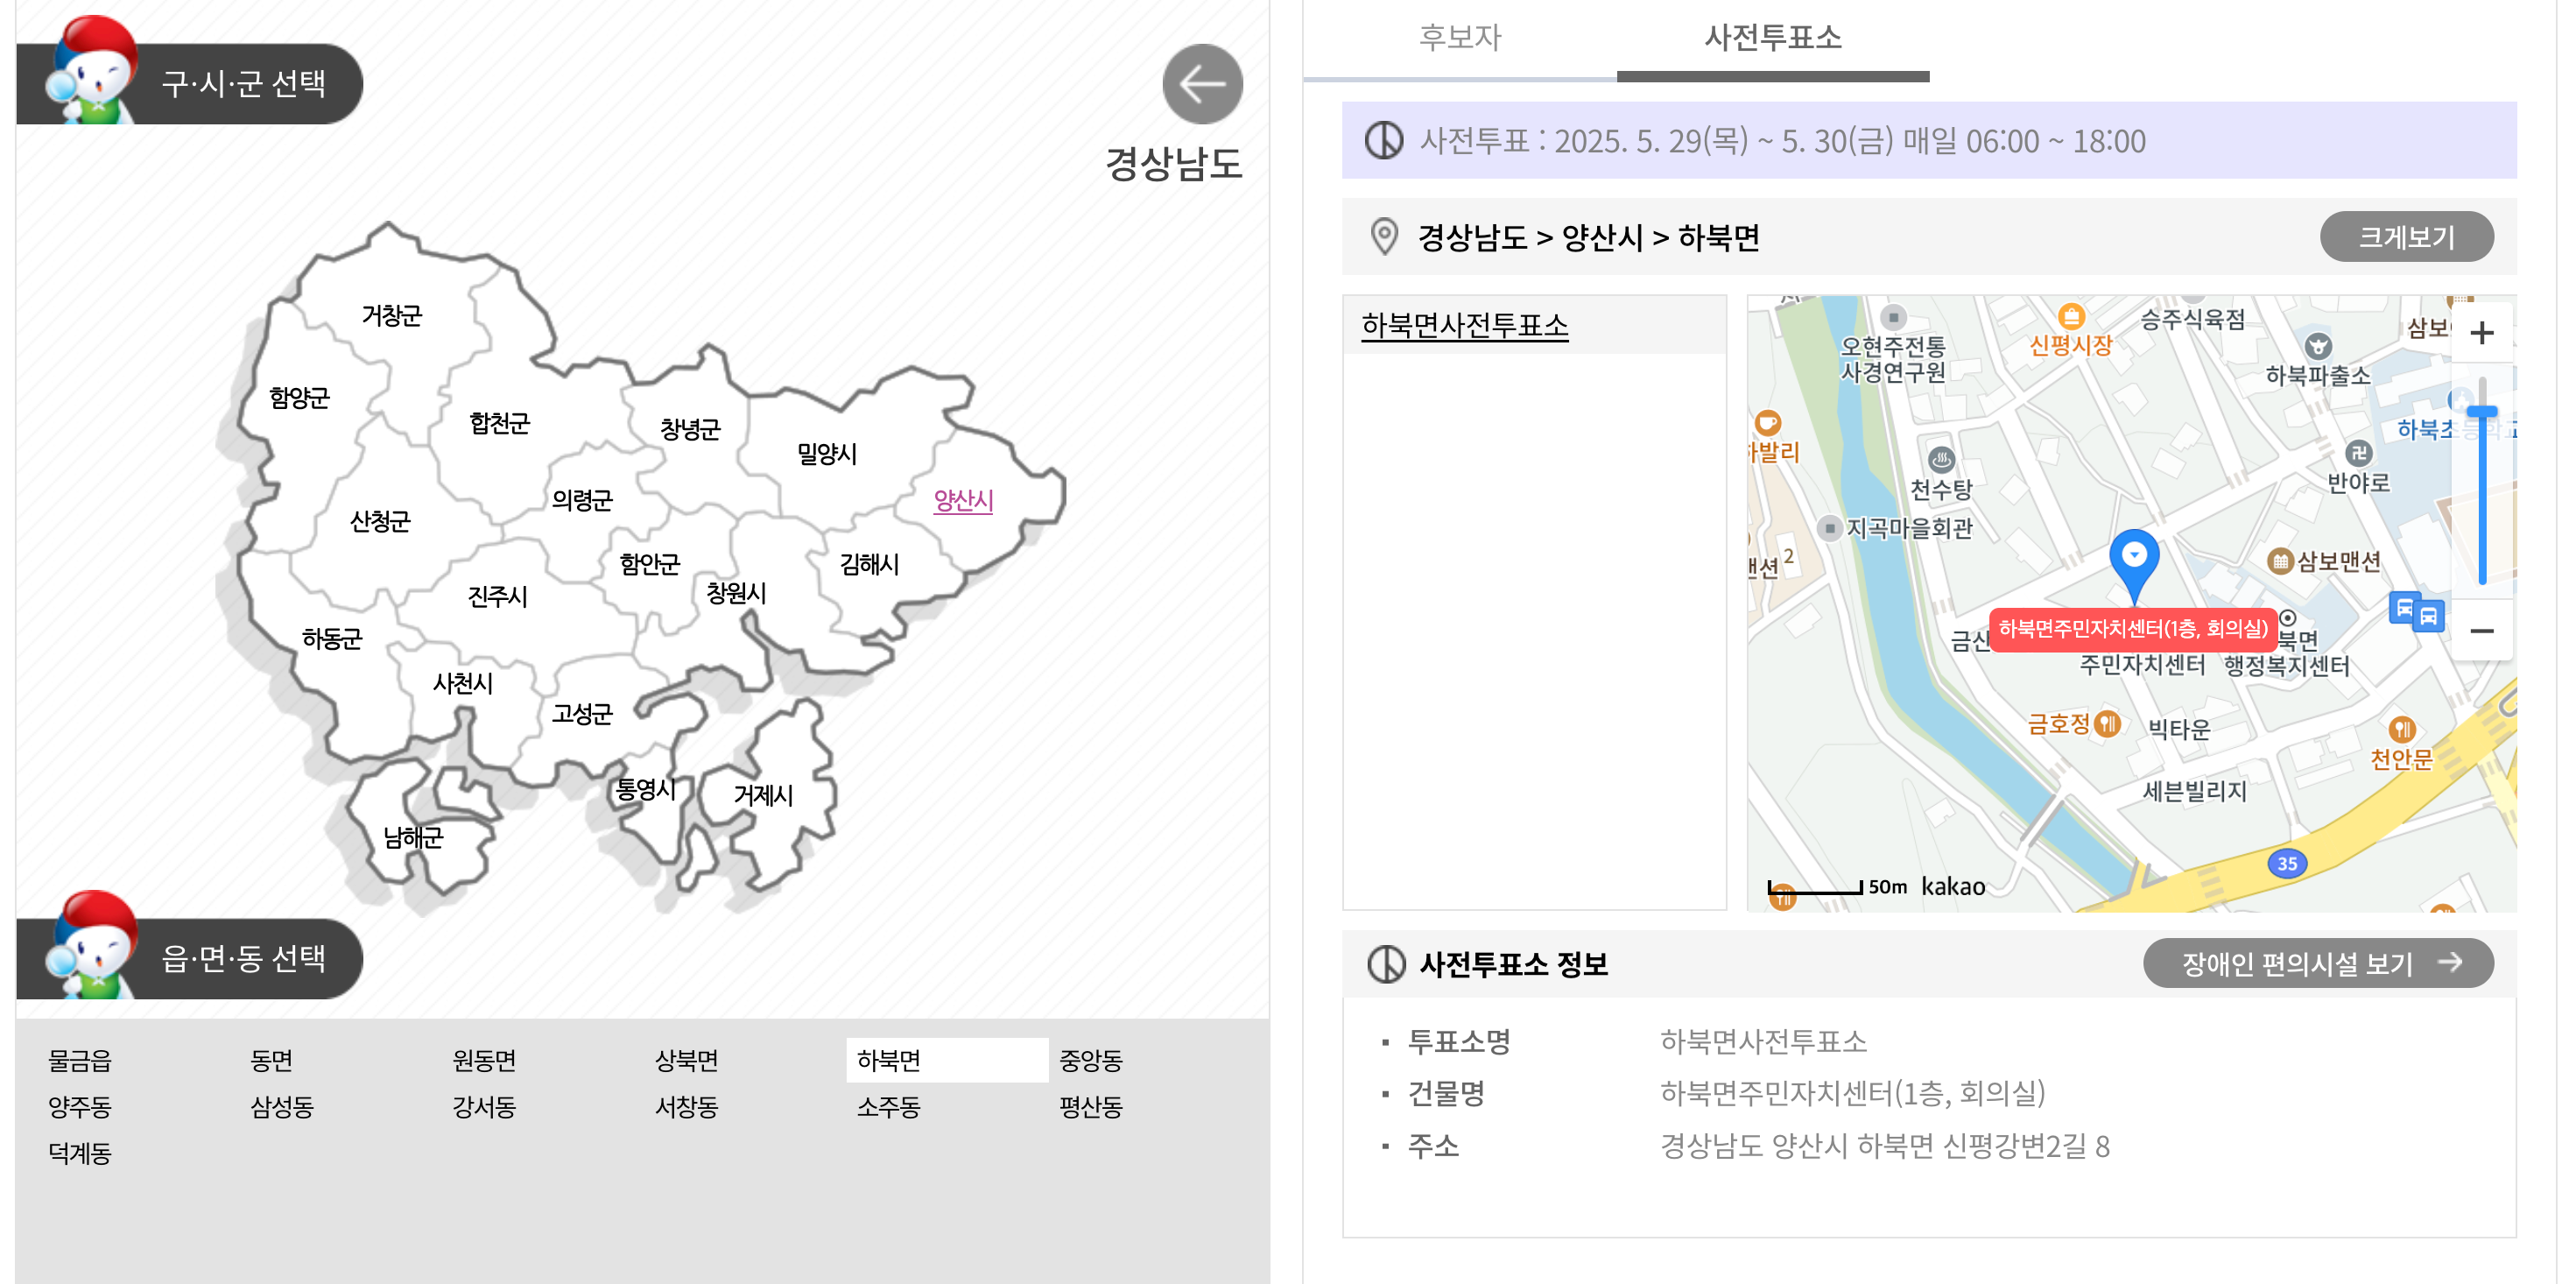The image size is (2576, 1284).
Task: Select 의령군 on the map
Action: [582, 500]
